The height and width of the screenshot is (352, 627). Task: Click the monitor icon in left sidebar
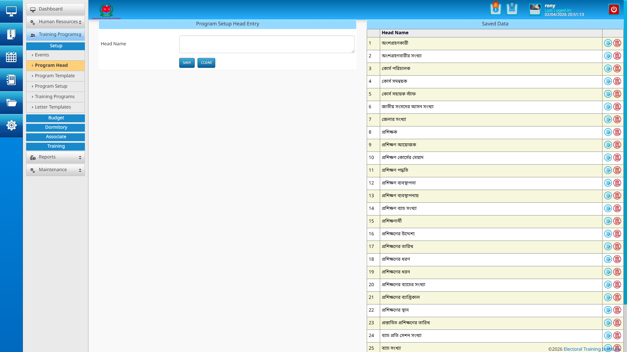pos(11,11)
